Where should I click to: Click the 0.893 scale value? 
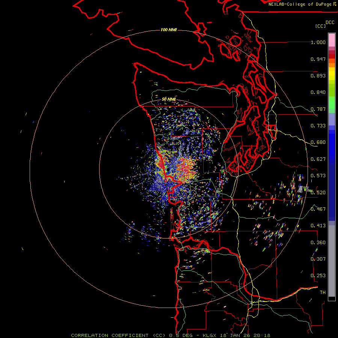pos(318,75)
